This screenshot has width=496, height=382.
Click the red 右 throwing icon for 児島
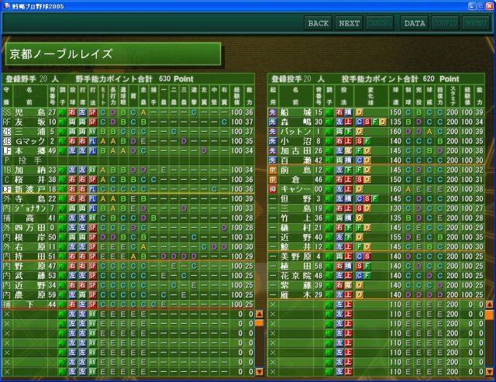point(72,112)
